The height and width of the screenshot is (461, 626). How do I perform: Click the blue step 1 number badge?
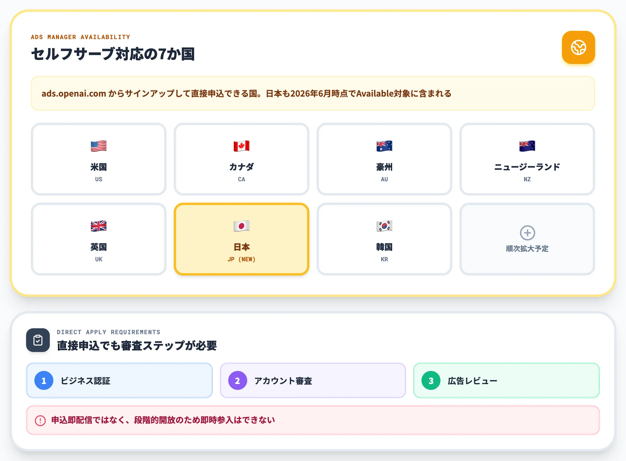[44, 380]
